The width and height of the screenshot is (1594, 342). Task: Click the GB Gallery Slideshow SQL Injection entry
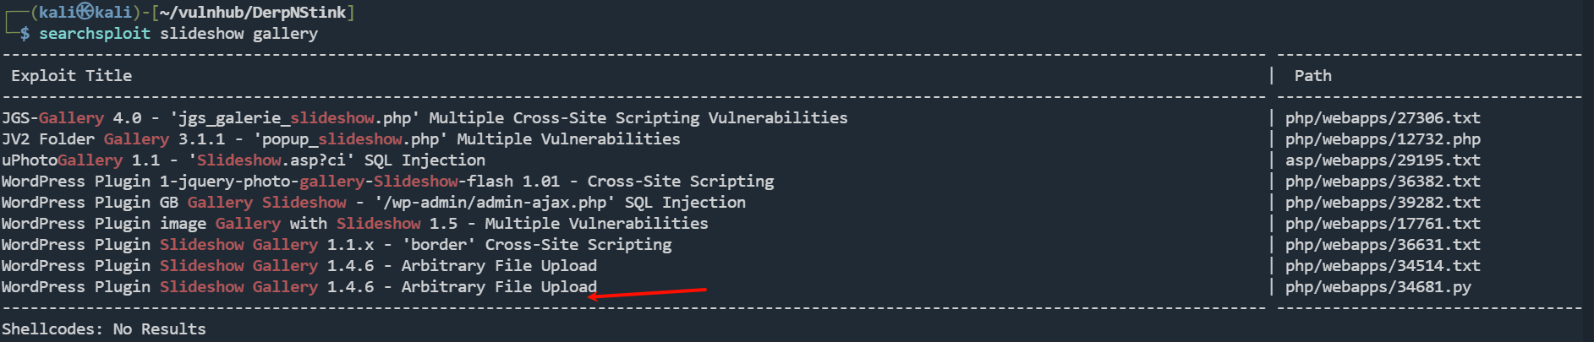click(x=374, y=203)
